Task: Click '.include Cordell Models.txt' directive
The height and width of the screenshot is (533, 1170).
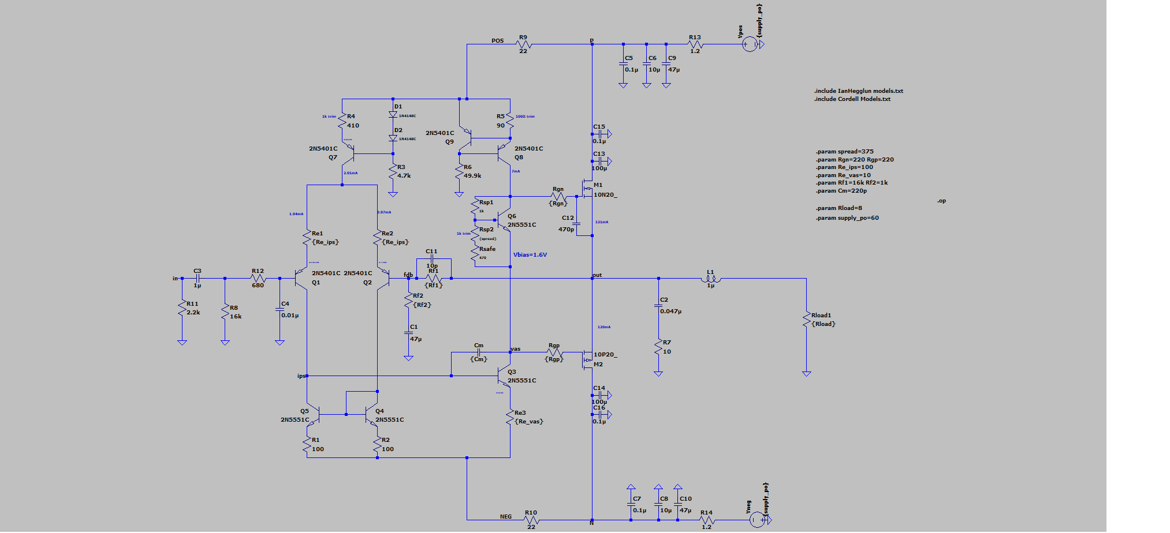Action: coord(852,99)
